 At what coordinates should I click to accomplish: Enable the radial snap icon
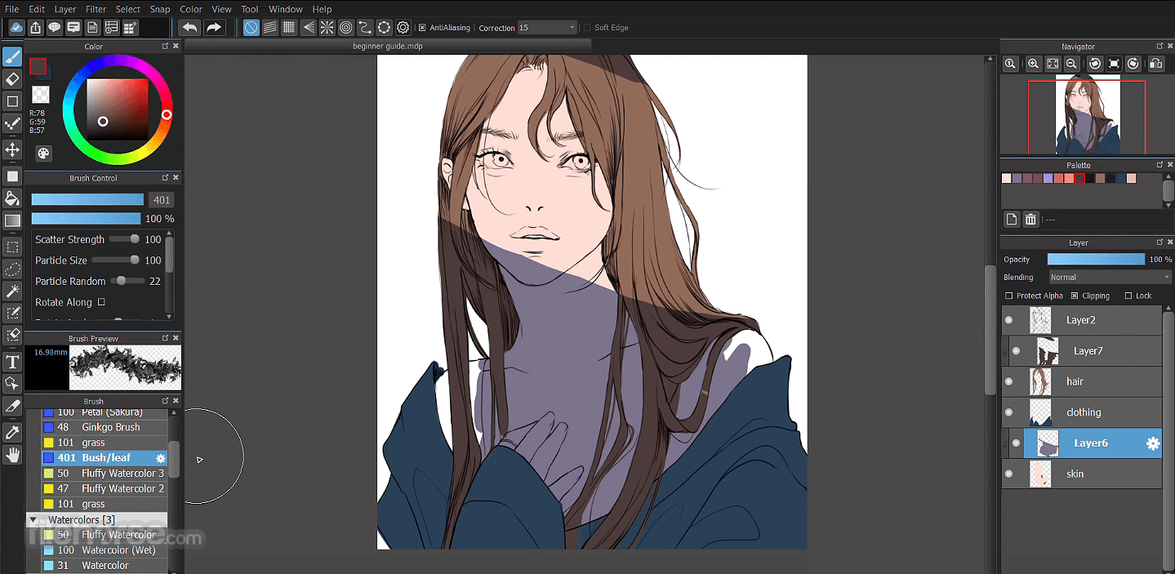[327, 27]
